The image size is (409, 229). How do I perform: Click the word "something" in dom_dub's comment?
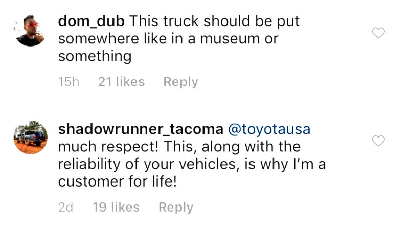pos(95,56)
